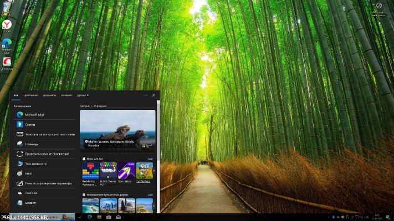Click Ещё link next to travel destinations
The width and height of the screenshot is (394, 221).
(x=150, y=194)
